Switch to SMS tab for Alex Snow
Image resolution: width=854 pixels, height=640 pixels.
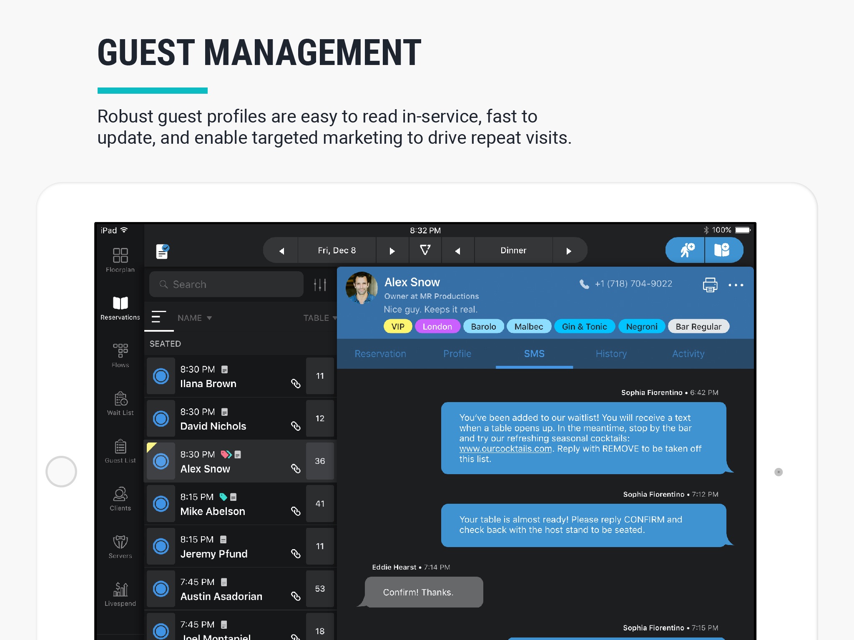pos(535,353)
